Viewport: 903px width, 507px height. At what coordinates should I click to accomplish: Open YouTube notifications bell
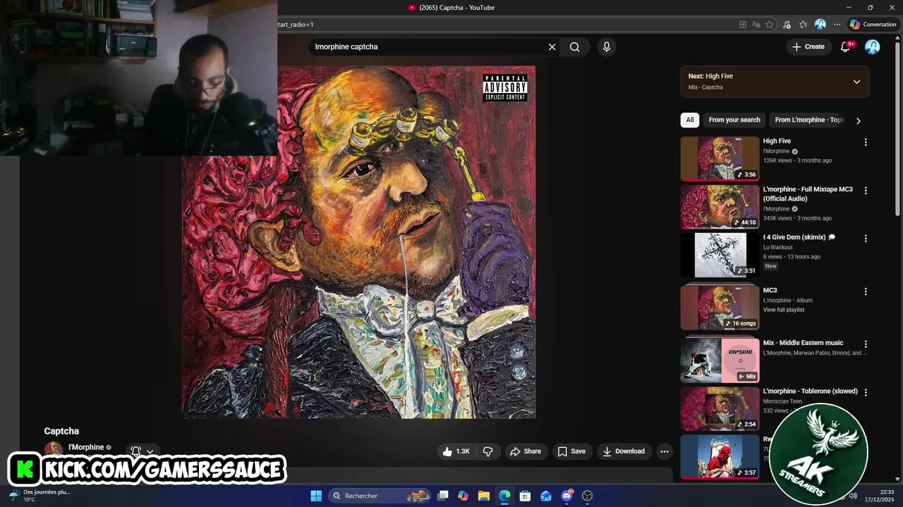coord(846,46)
